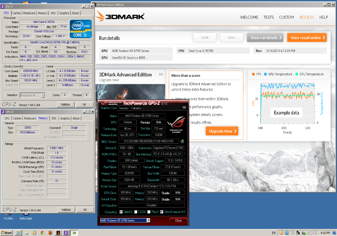337x236 pixels.
Task: Click the Save button in Run details
Action: [x=232, y=37]
